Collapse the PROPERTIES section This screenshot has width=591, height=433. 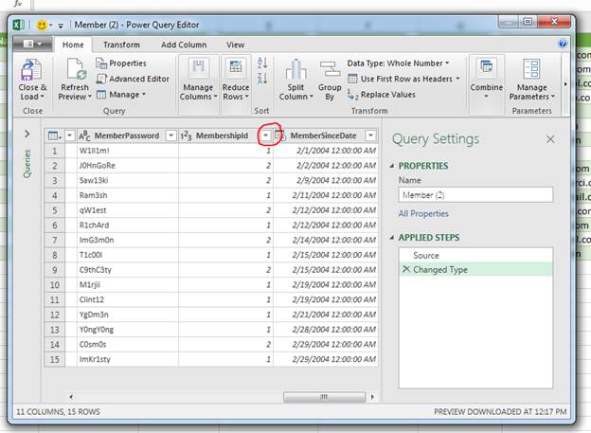pyautogui.click(x=392, y=166)
